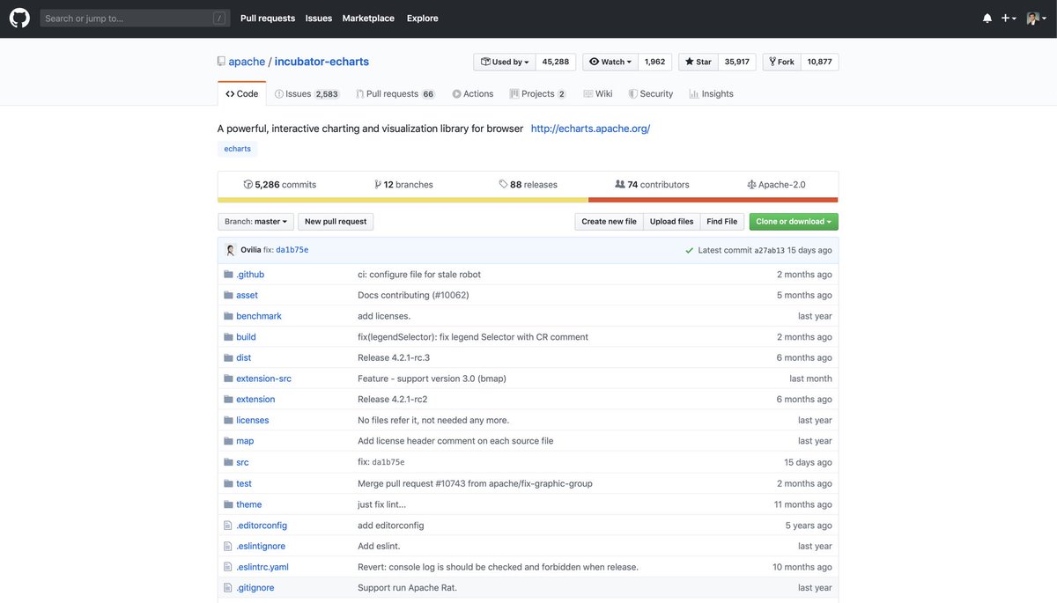Viewport: 1057px width, 603px height.
Task: Focus the Search or jump to field
Action: coord(135,18)
